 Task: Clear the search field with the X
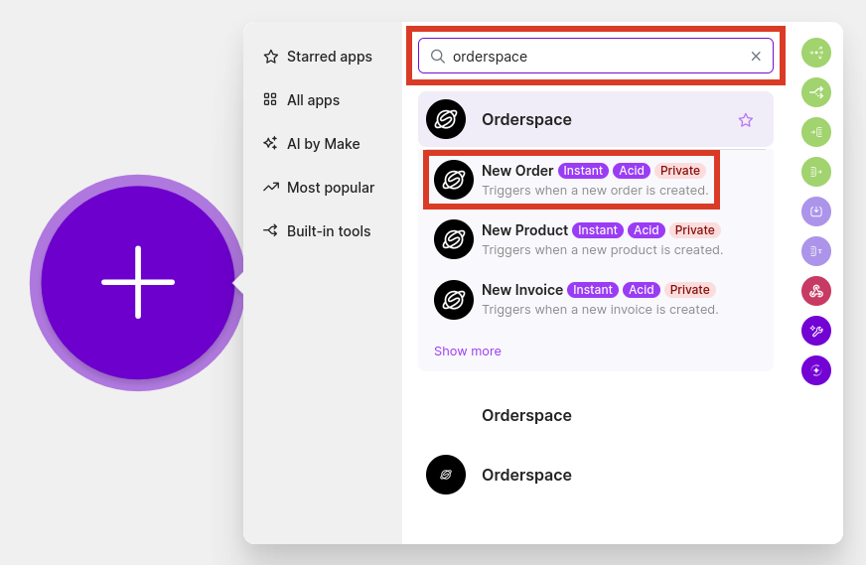coord(756,56)
